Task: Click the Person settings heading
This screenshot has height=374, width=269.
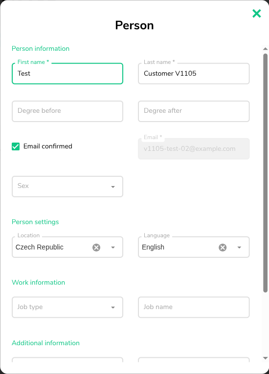Action: click(x=35, y=222)
